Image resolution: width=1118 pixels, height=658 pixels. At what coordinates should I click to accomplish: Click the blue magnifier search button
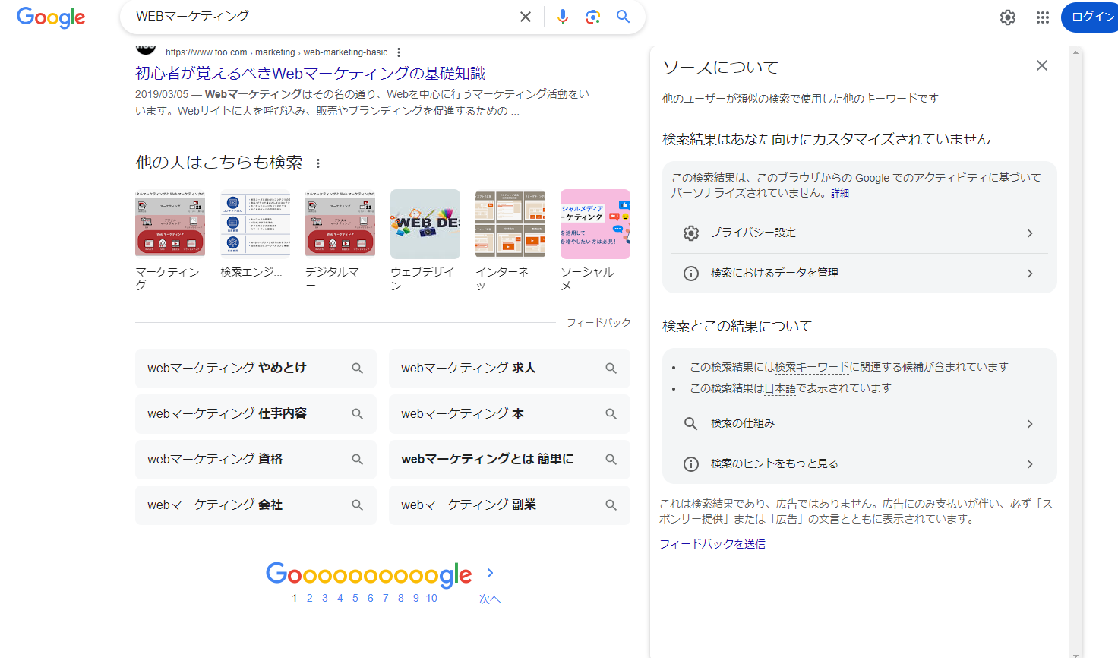coord(623,17)
